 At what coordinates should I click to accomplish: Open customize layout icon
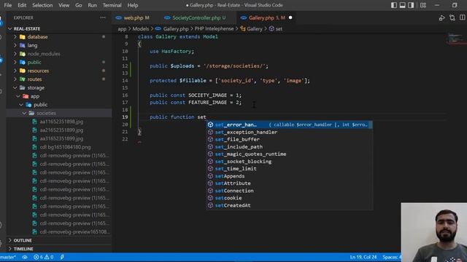click(x=423, y=5)
